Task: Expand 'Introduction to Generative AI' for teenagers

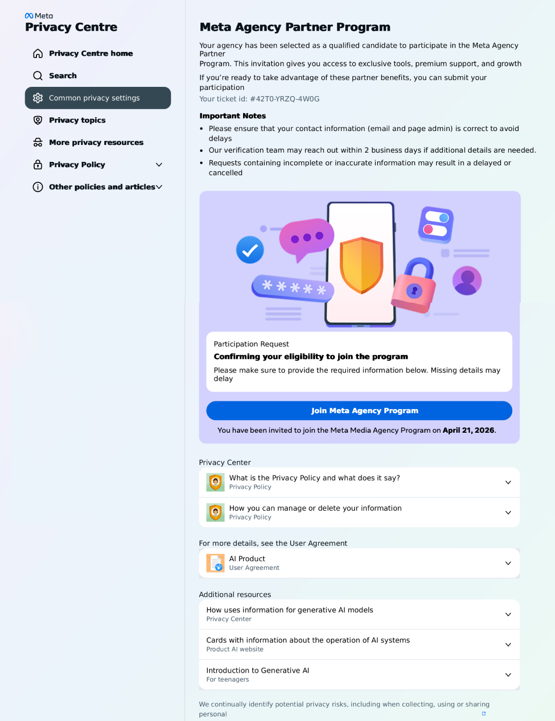Action: tap(359, 675)
